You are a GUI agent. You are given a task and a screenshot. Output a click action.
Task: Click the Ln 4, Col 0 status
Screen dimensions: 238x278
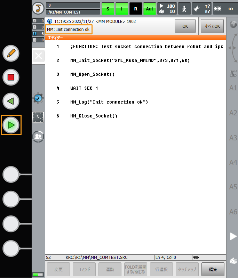[x=173, y=257]
